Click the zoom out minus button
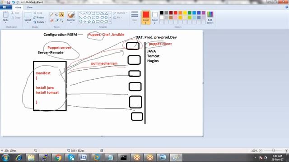The image size is (289, 162). coord(261,151)
